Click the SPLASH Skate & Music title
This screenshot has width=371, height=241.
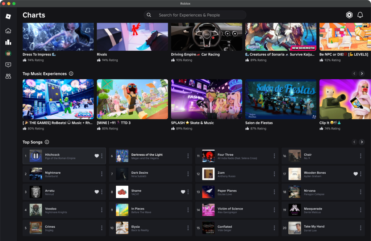[x=192, y=123]
